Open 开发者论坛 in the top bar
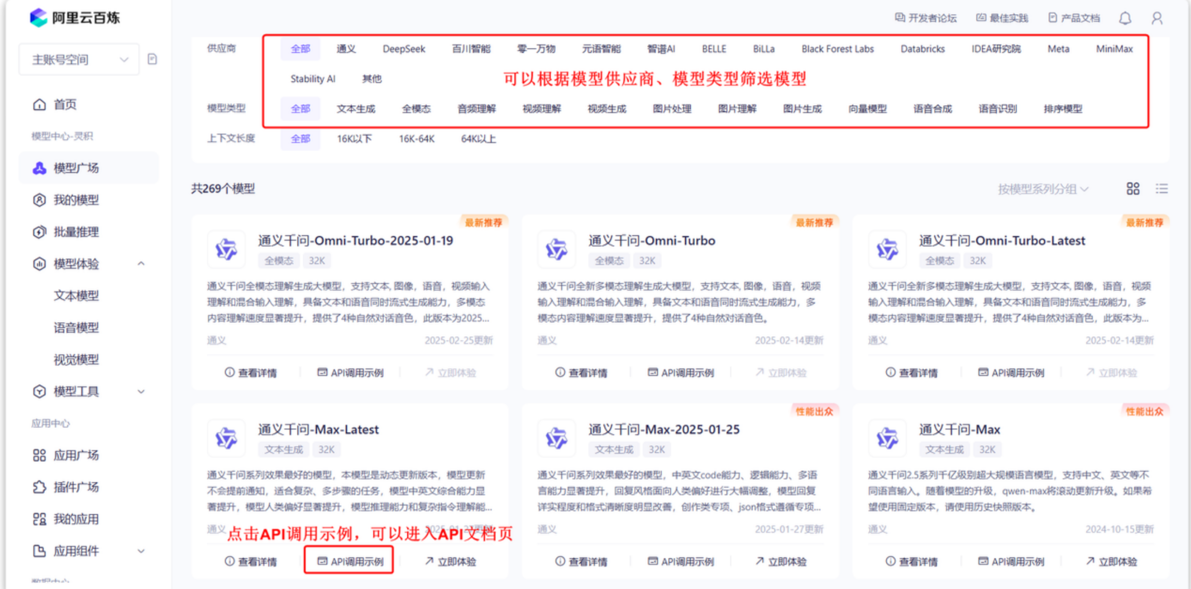1191x589 pixels. tap(925, 18)
